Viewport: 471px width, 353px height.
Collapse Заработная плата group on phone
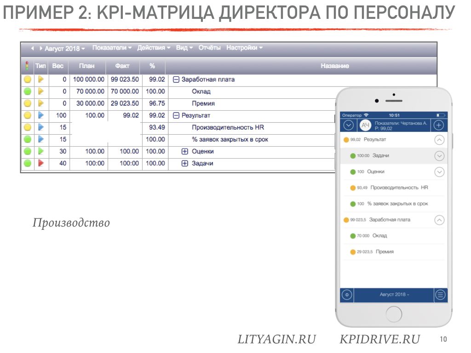coord(439,220)
